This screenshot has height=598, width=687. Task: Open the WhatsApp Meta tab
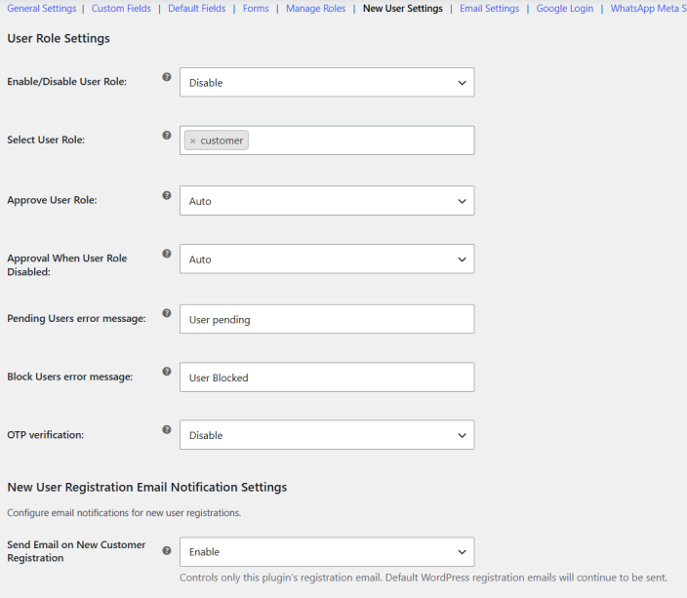pos(648,9)
